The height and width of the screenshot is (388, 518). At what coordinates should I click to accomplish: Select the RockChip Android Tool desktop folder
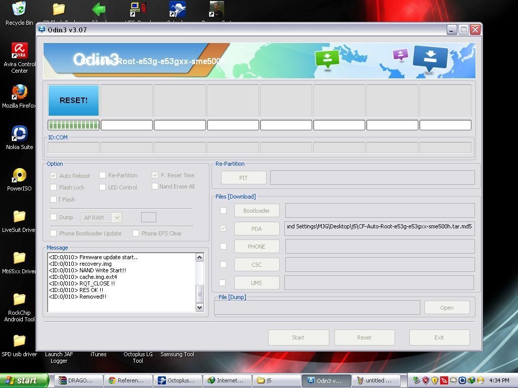point(19,308)
